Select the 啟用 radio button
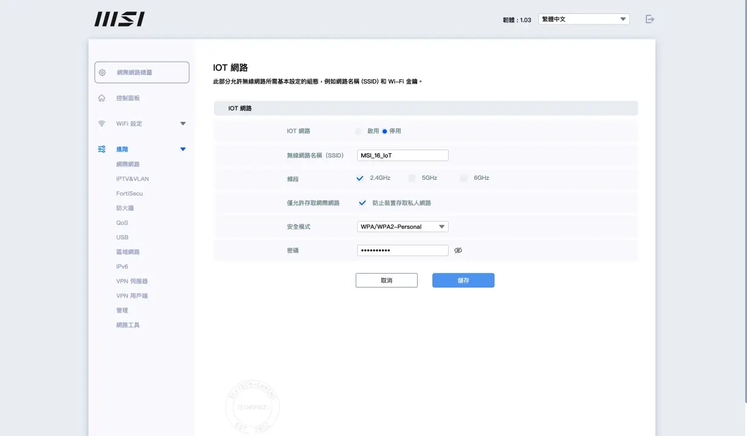The width and height of the screenshot is (747, 436). 358,131
